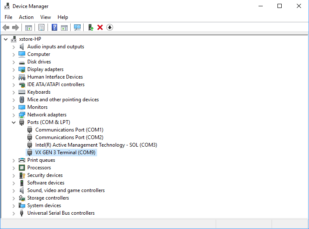Screen dimensions: 309x229
Task: Select Intel(R) Active Management Technology - SOL (COM3)
Action: click(96, 145)
